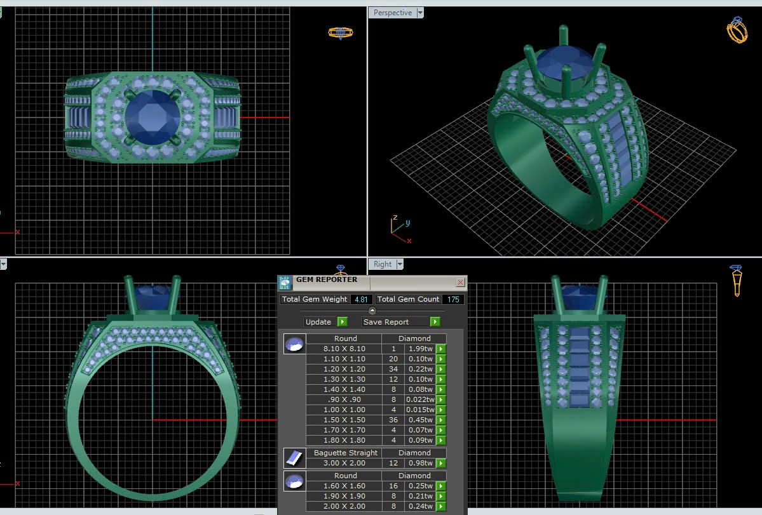Screen dimensions: 762x515
Task: Click the perspective ring icon in Perspective viewport
Action: point(737,30)
